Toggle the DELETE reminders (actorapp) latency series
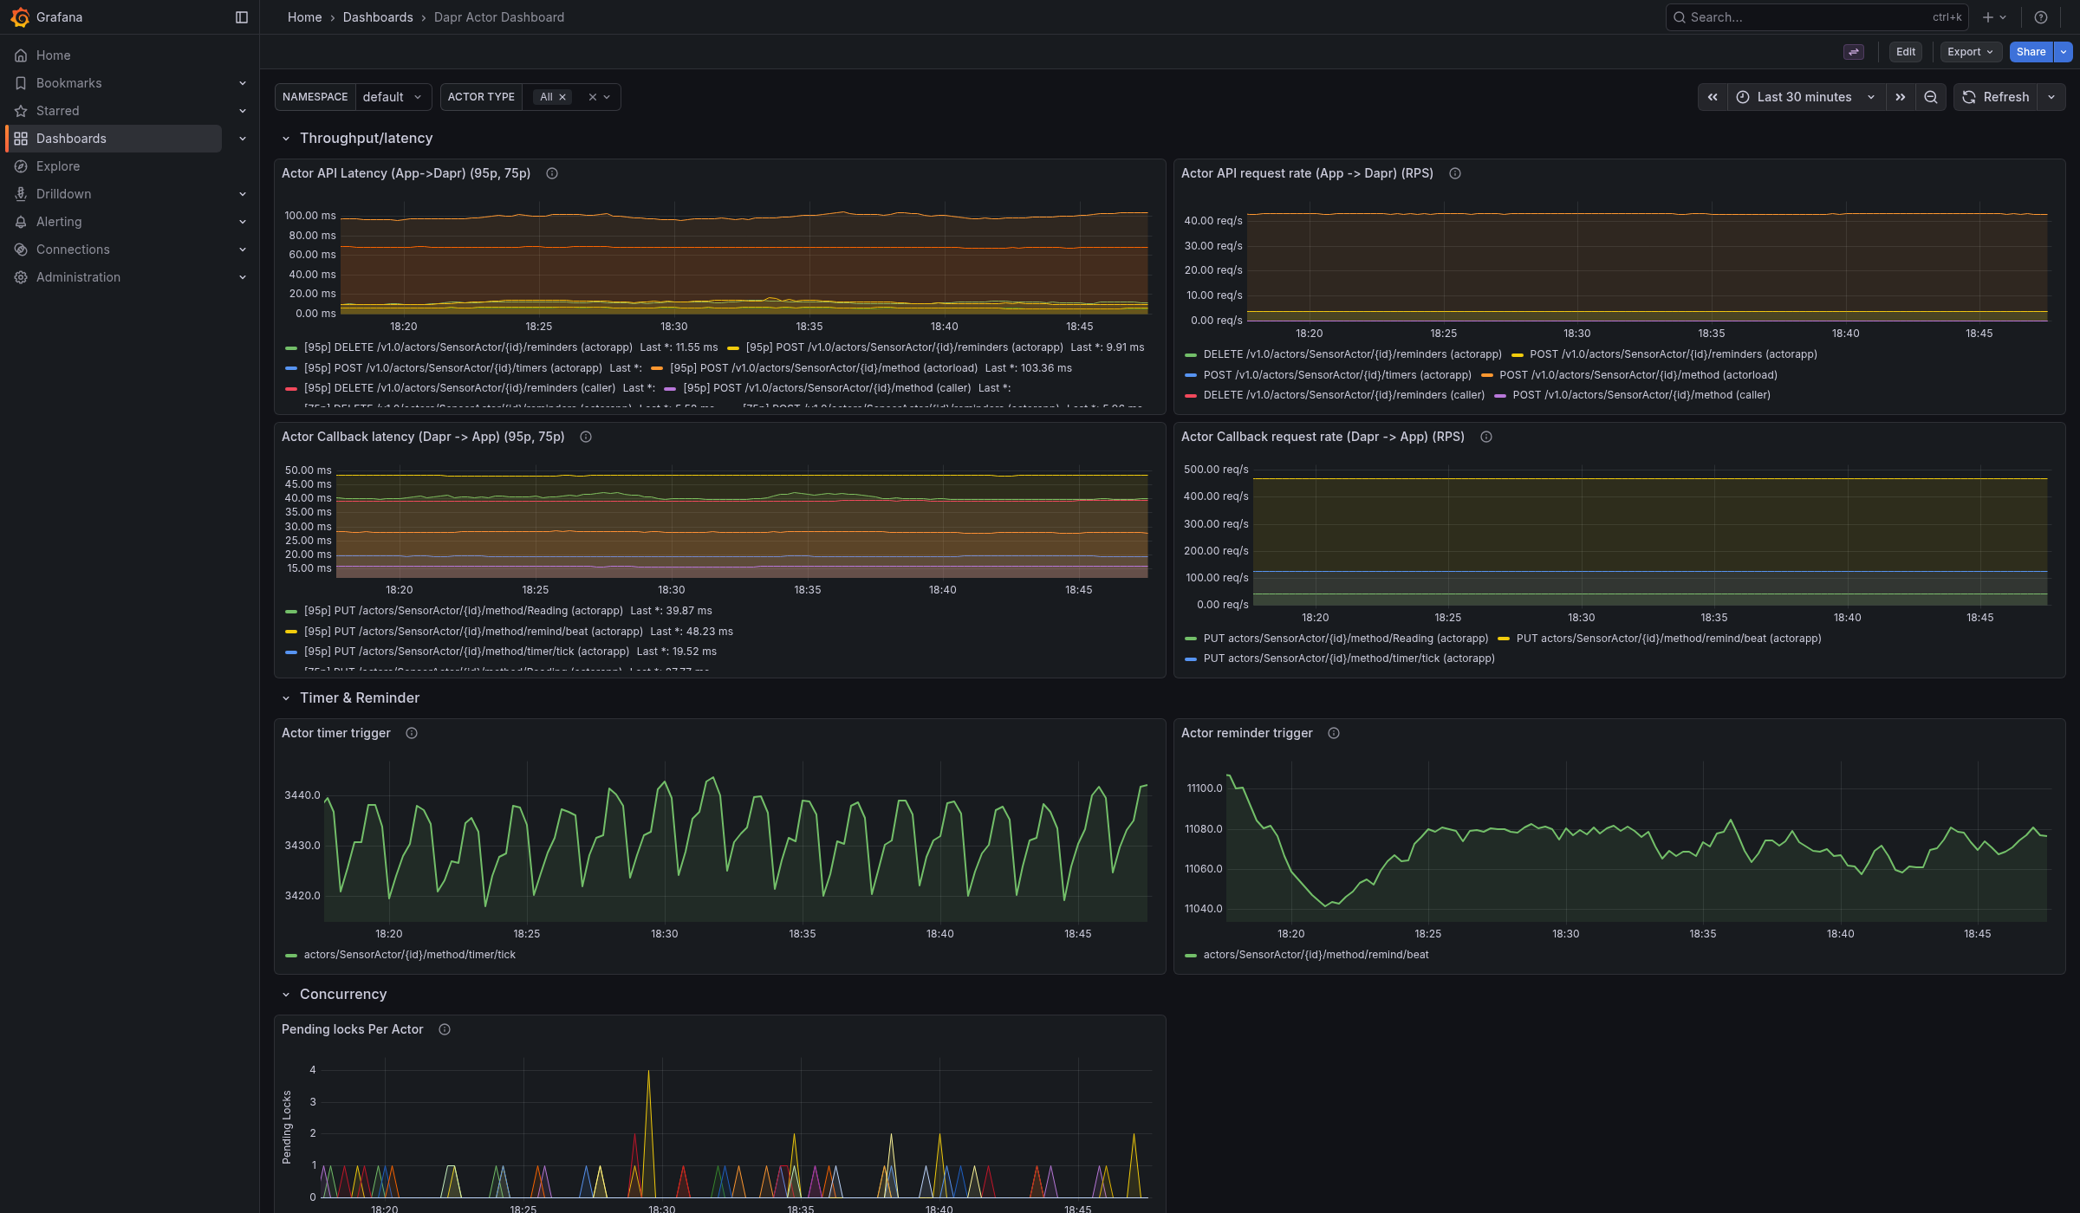Image resolution: width=2080 pixels, height=1213 pixels. [x=468, y=347]
